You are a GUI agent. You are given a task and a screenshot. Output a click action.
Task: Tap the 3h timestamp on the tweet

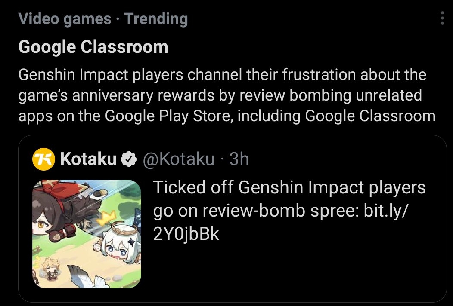[x=239, y=159]
